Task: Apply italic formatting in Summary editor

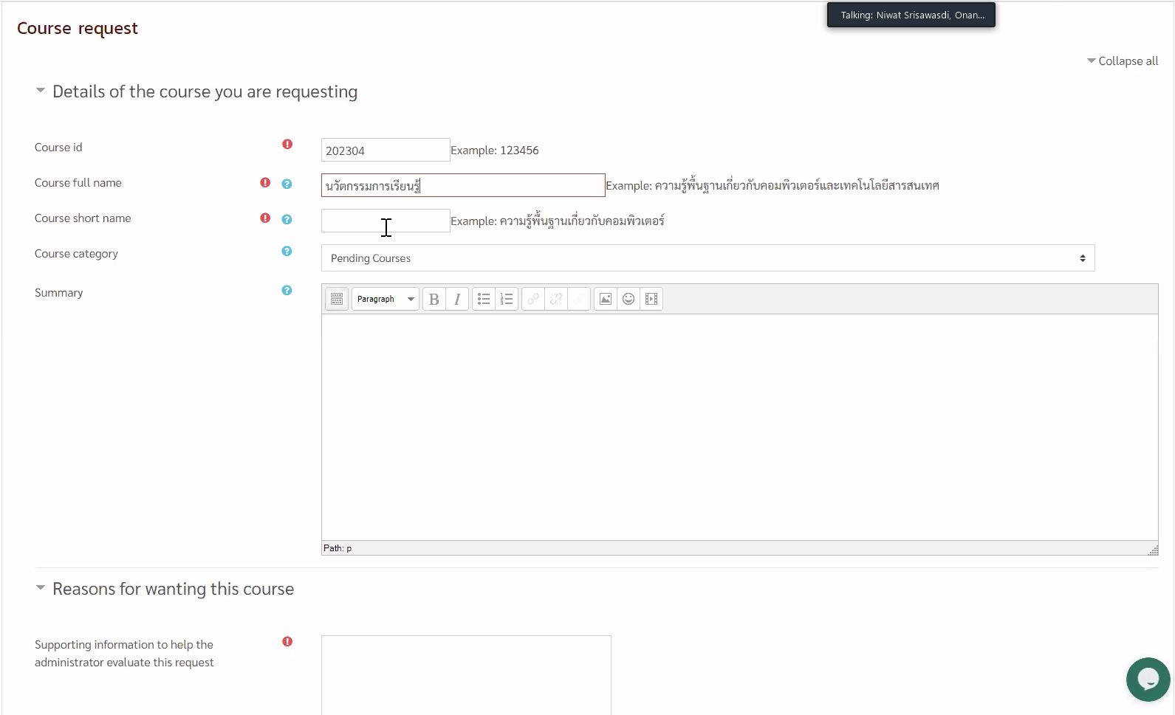Action: (457, 299)
